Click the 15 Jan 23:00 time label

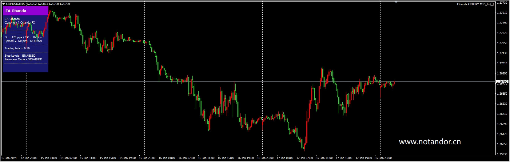coord(147,158)
